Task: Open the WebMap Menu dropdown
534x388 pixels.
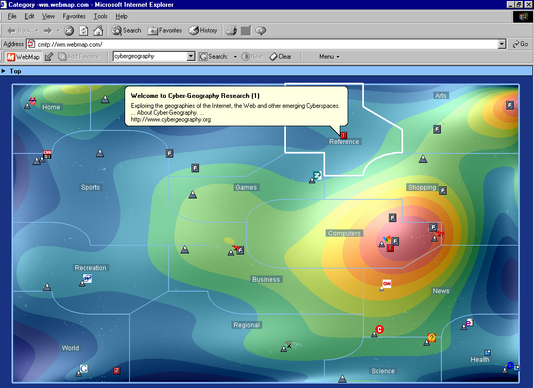Action: pos(329,57)
